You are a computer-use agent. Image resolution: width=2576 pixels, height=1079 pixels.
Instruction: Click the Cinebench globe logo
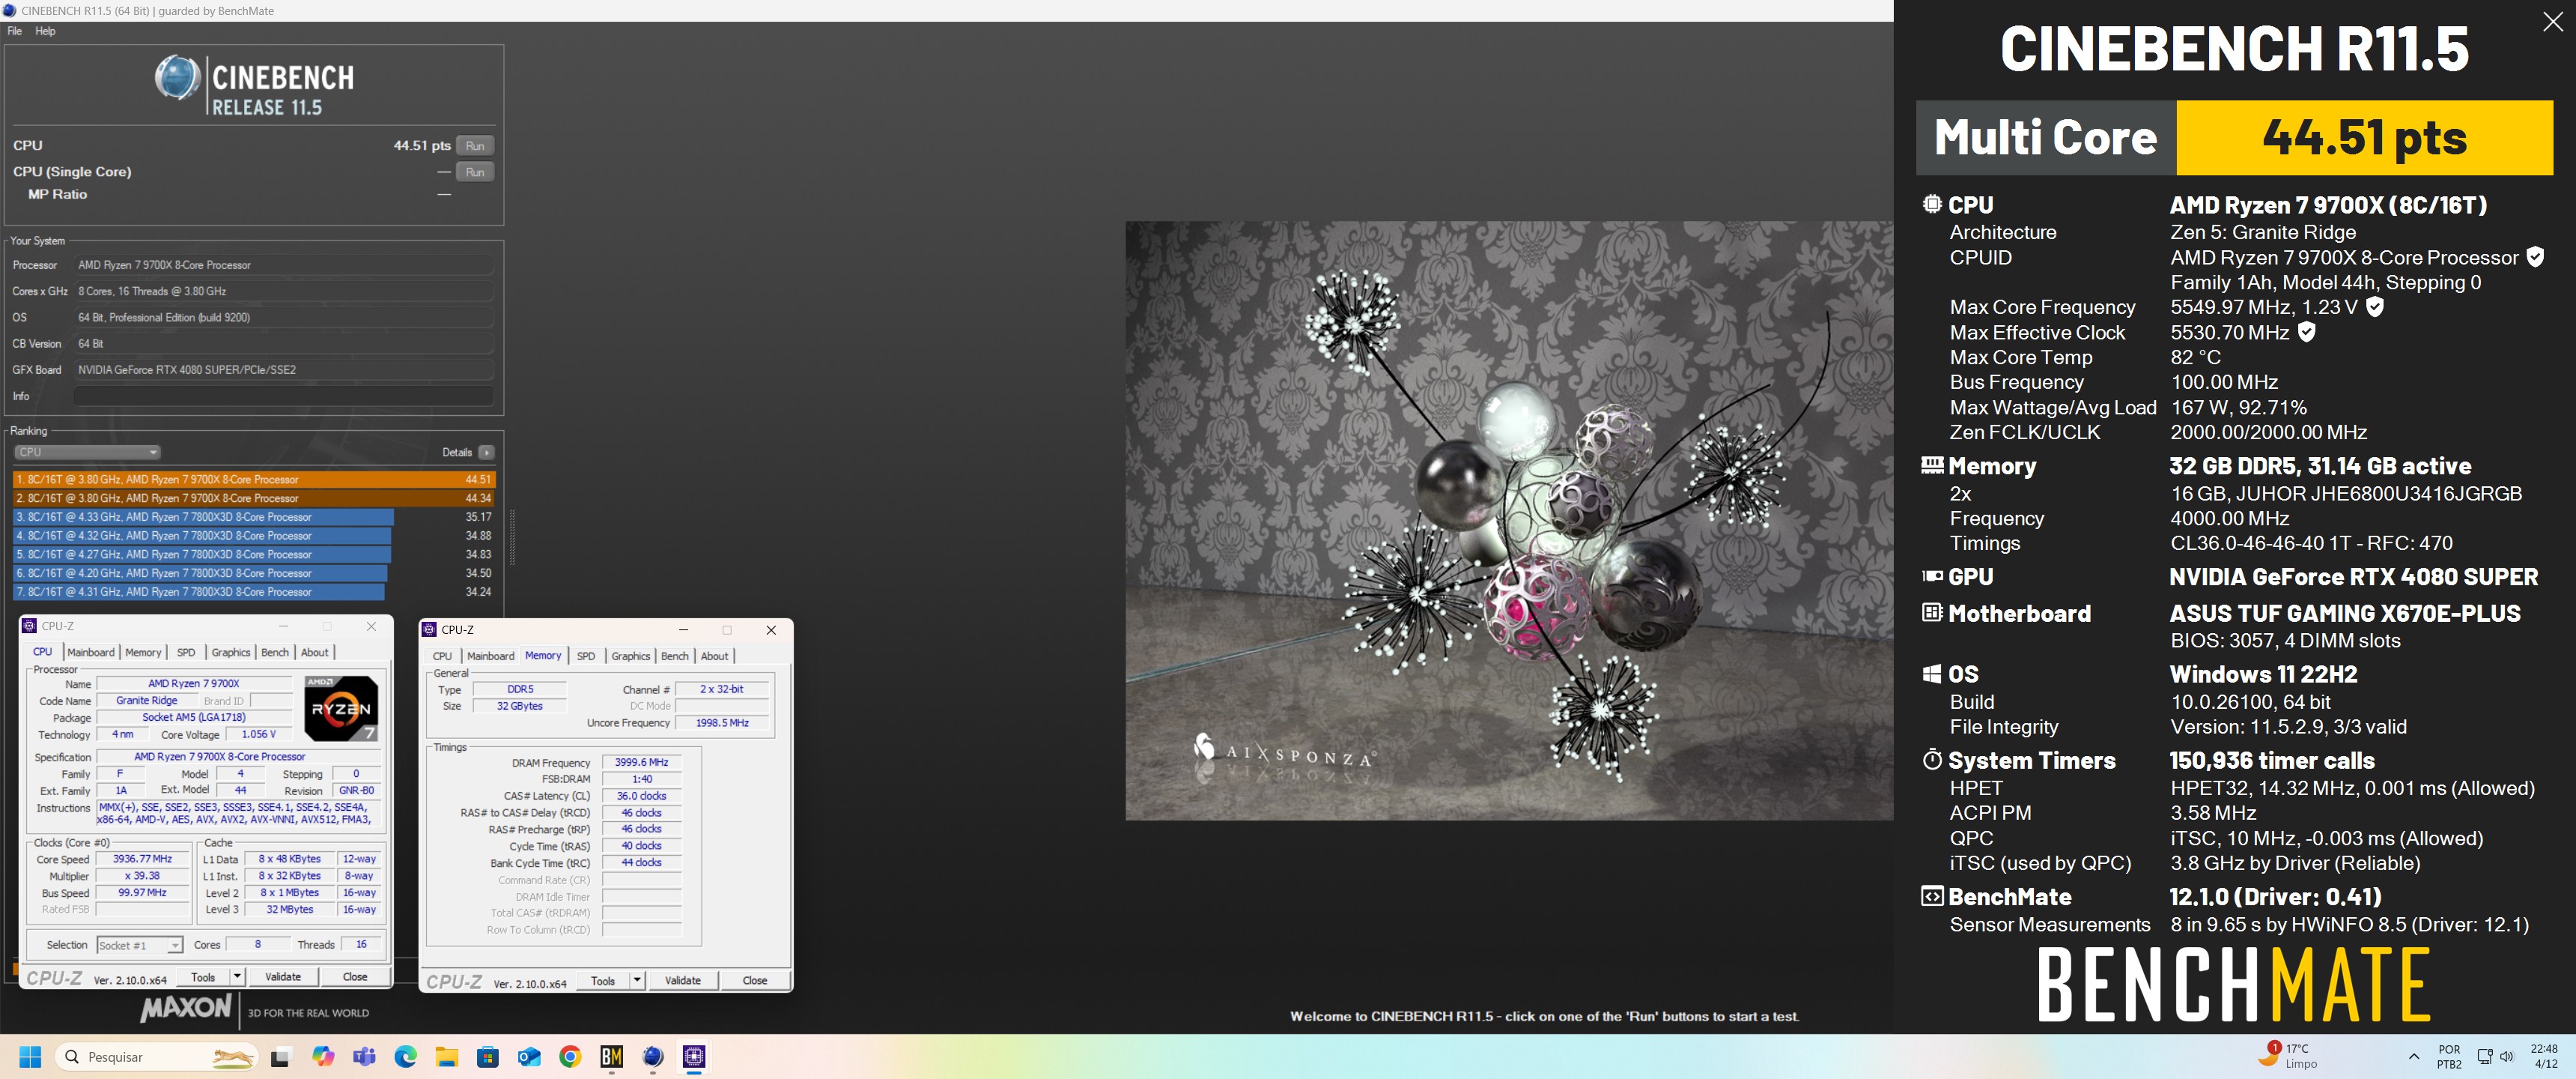177,79
